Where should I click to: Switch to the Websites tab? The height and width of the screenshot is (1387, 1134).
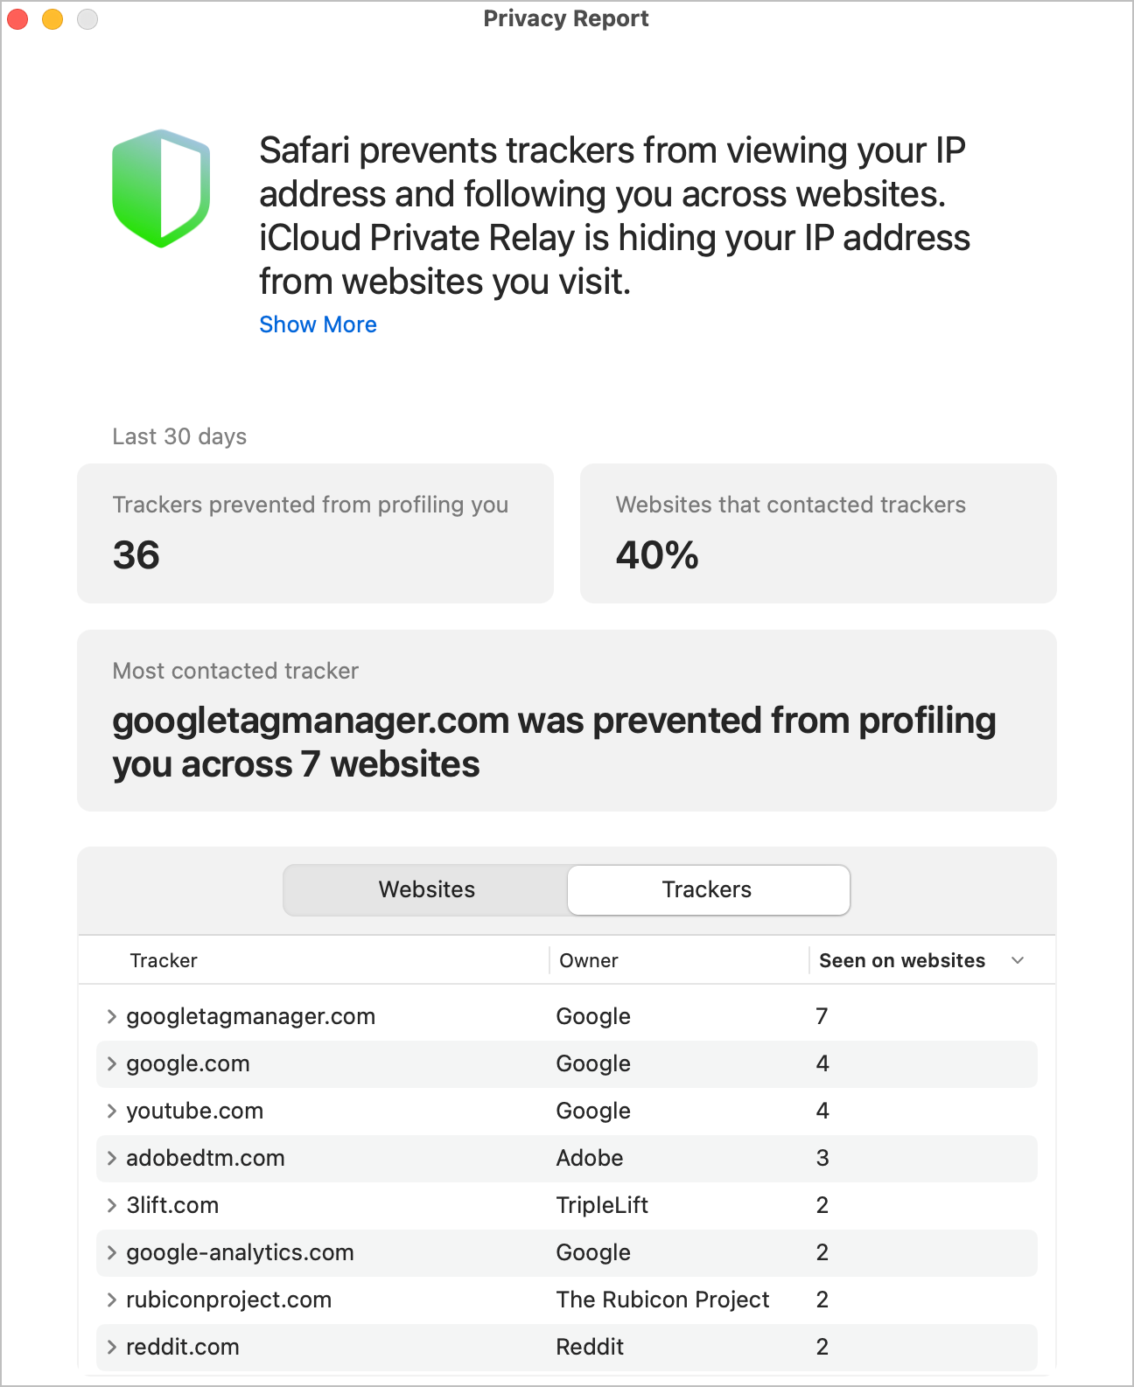point(426,889)
